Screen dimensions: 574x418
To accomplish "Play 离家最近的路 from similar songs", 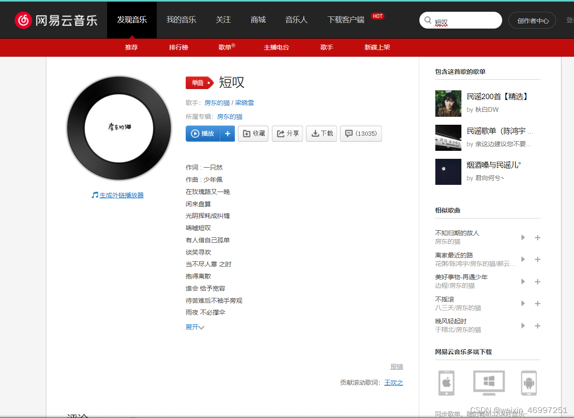I will [x=523, y=259].
